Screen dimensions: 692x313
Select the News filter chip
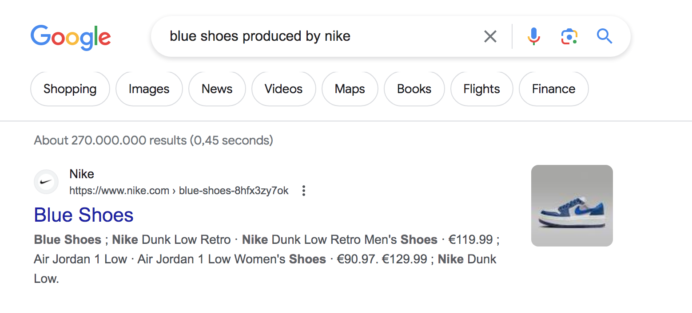217,89
